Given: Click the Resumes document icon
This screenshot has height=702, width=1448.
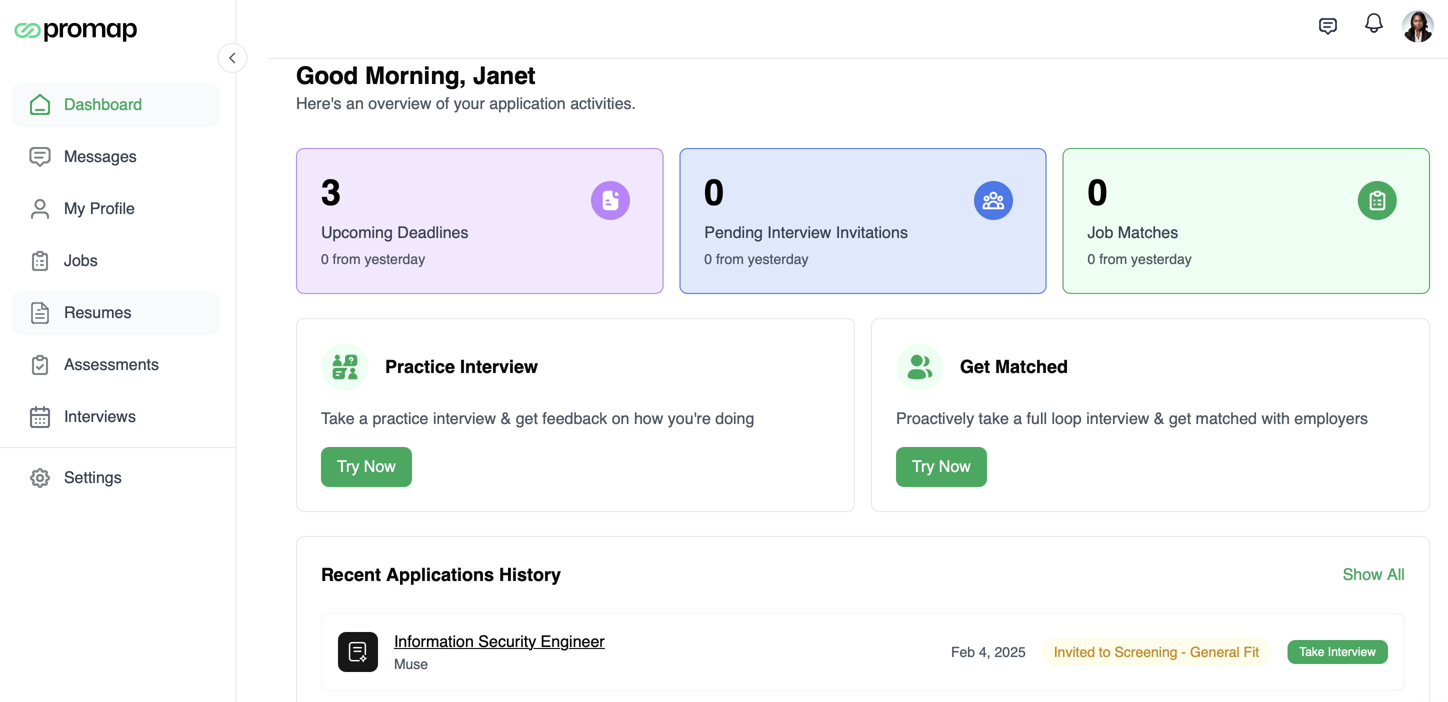Looking at the screenshot, I should point(40,313).
